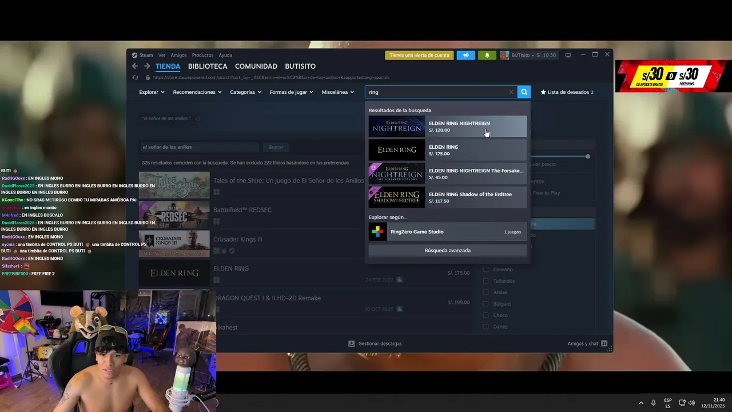Switch to the BUTISITO profile tab
Image resolution: width=732 pixels, height=412 pixels.
click(x=300, y=66)
